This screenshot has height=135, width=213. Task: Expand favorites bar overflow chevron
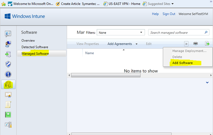click(211, 1)
